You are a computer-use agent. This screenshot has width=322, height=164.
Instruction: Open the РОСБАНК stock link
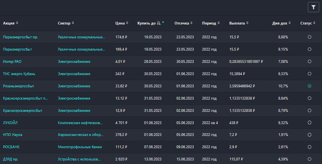11,147
